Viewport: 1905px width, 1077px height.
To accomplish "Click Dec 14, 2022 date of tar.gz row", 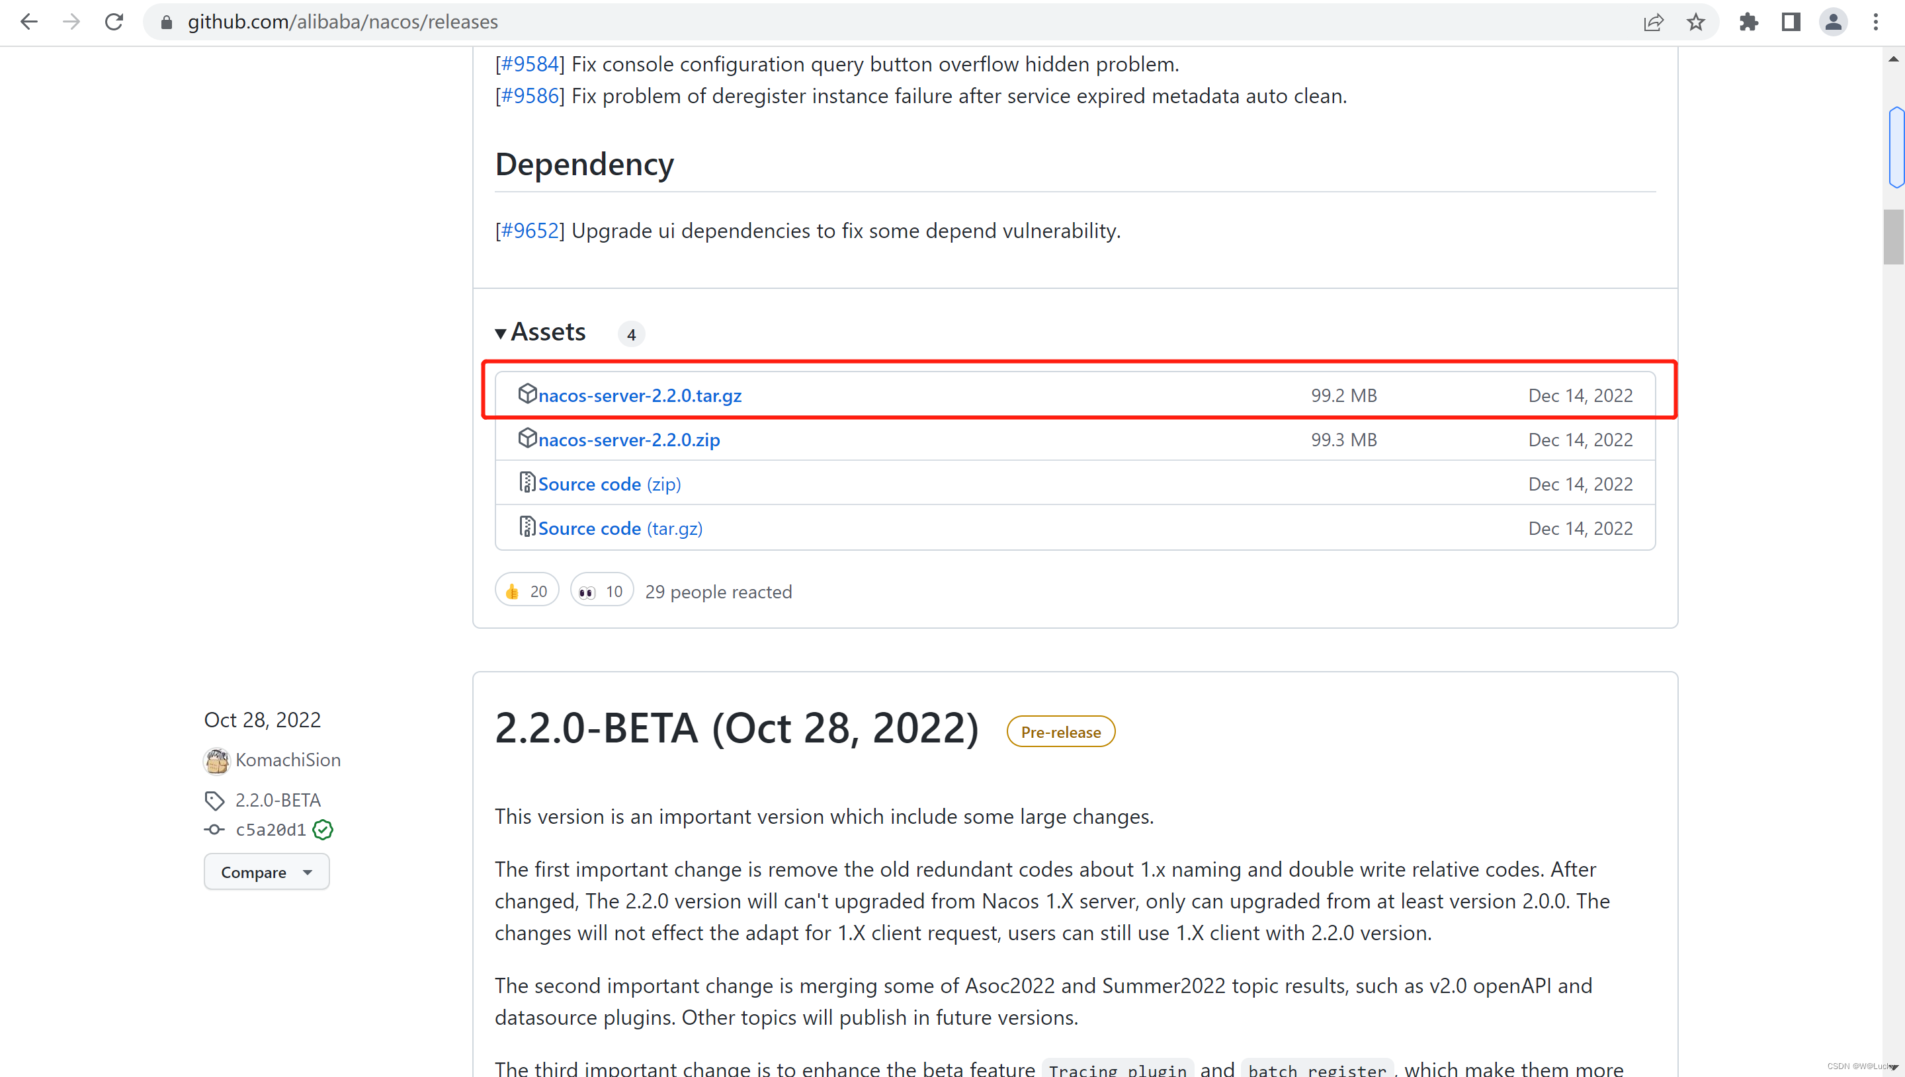I will pos(1580,396).
